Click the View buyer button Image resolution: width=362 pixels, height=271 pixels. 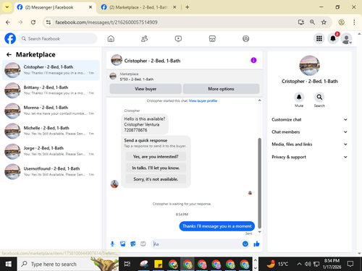click(x=146, y=89)
